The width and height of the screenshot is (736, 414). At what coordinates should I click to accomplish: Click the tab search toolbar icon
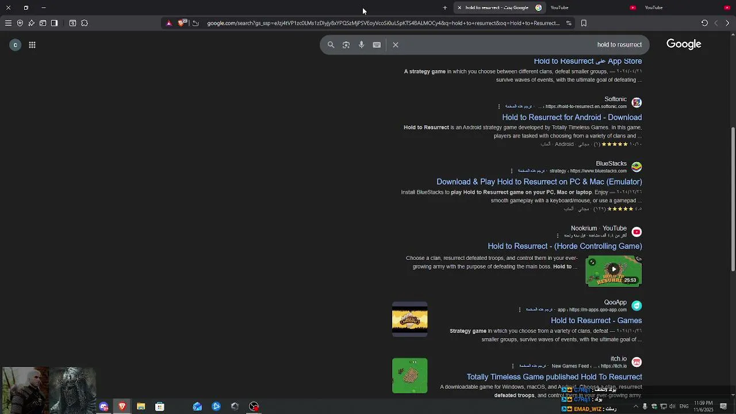point(72,23)
